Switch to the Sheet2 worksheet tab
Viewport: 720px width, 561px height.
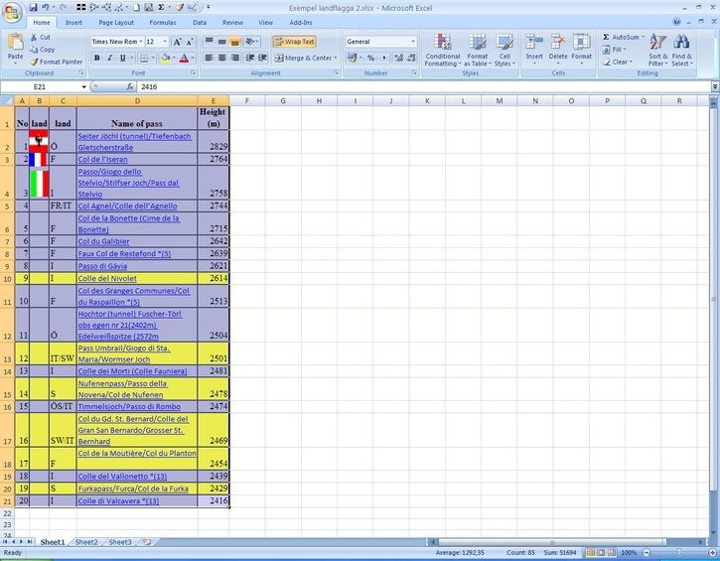click(86, 542)
